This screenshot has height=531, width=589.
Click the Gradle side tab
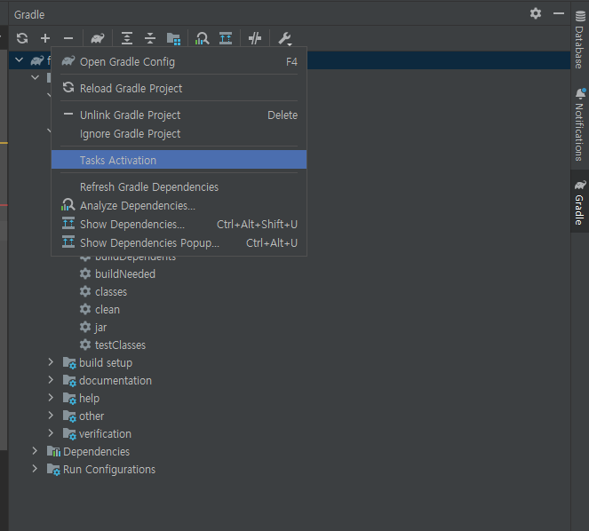pyautogui.click(x=579, y=202)
